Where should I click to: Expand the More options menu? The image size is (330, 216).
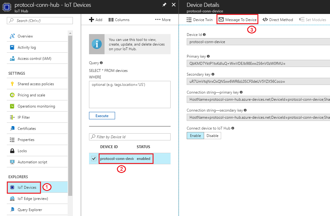pos(163,20)
